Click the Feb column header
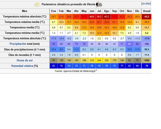This screenshot has width=161, height=129. [61, 11]
